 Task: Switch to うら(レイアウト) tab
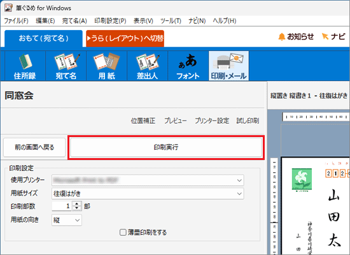125,38
